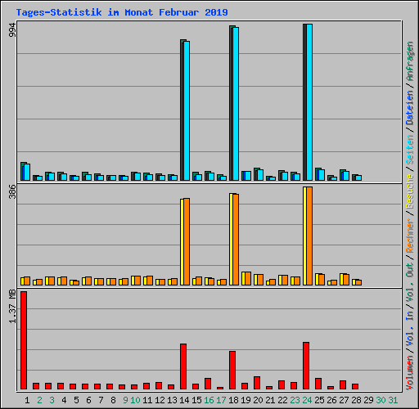419x409 pixels.
Task: Click the 'Dateien' legend label
Action: 410,108
